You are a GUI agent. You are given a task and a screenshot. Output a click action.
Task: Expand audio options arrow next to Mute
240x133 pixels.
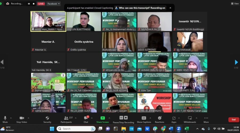click(x=11, y=118)
